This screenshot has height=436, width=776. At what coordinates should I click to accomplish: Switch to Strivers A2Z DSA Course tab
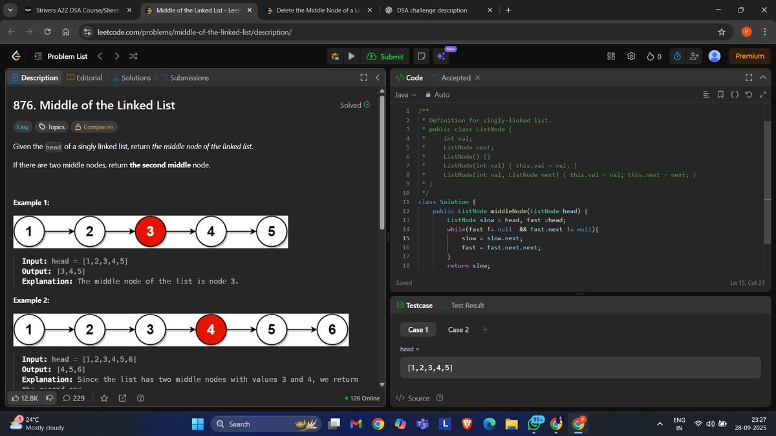coord(78,10)
